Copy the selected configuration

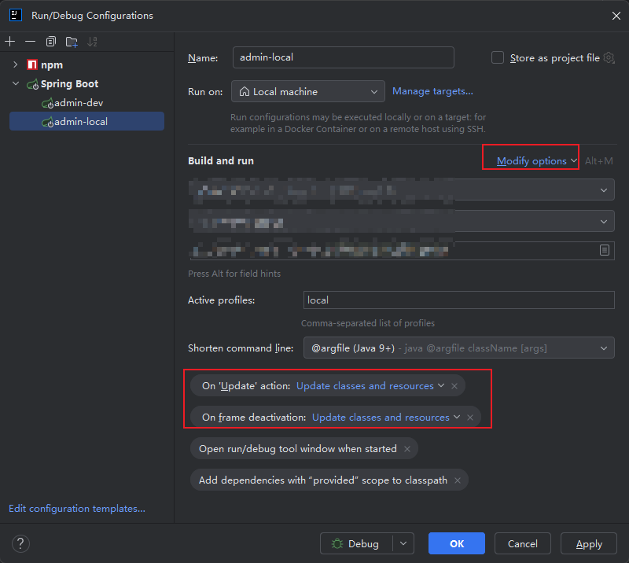(50, 42)
